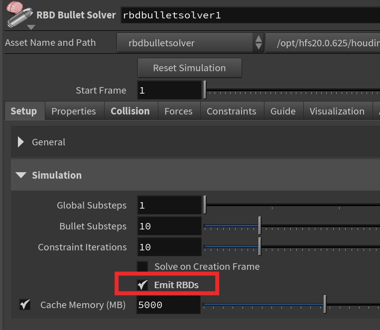Image resolution: width=380 pixels, height=330 pixels.
Task: Click the Cache Memory value field 5000
Action: 168,305
